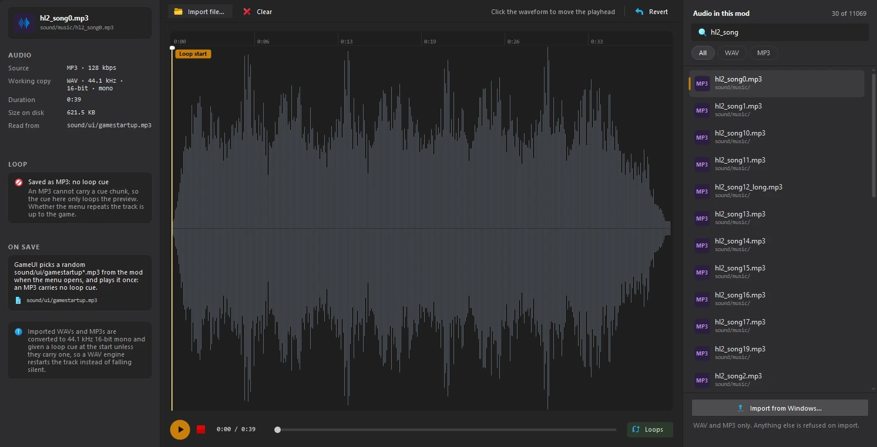Viewport: 877px width, 447px height.
Task: Click MP3 icon beside hl2_song12_long.mp3
Action: [x=702, y=191]
